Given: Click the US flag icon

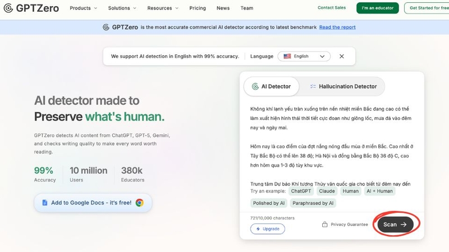Looking at the screenshot, I should tap(287, 57).
